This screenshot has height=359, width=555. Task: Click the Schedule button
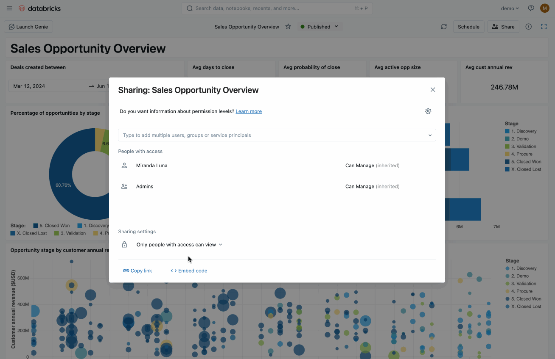[x=468, y=27]
